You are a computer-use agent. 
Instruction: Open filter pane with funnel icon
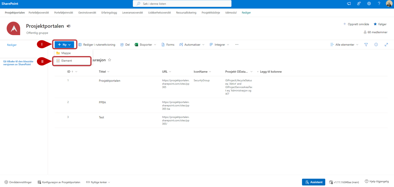pyautogui.click(x=366, y=45)
